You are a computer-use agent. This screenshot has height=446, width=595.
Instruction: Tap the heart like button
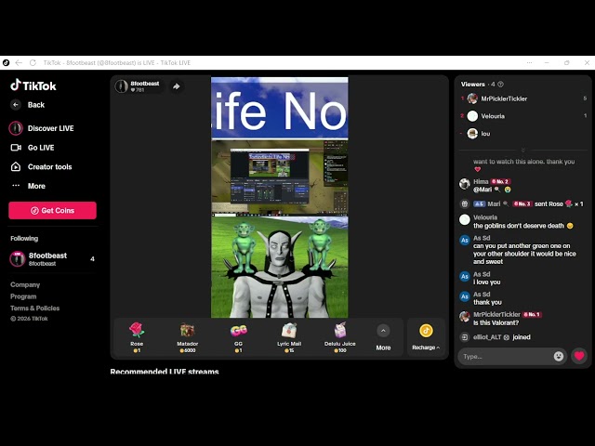pyautogui.click(x=579, y=356)
